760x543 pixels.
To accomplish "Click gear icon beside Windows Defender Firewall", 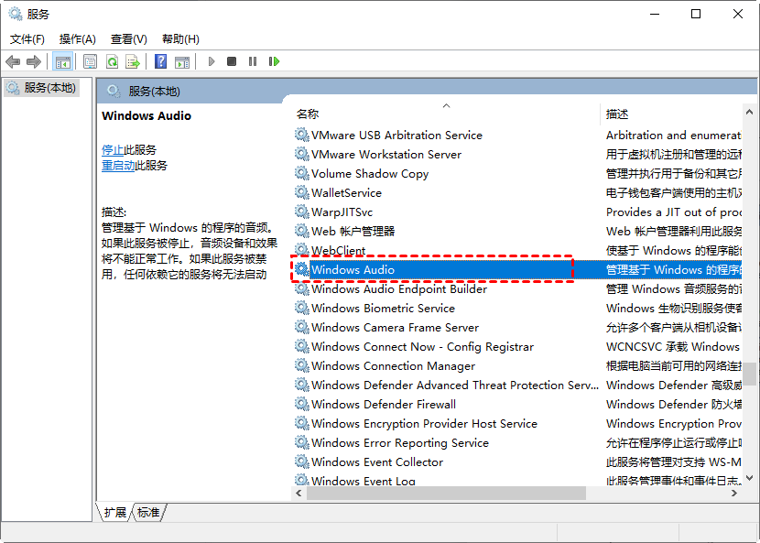I will (x=302, y=404).
